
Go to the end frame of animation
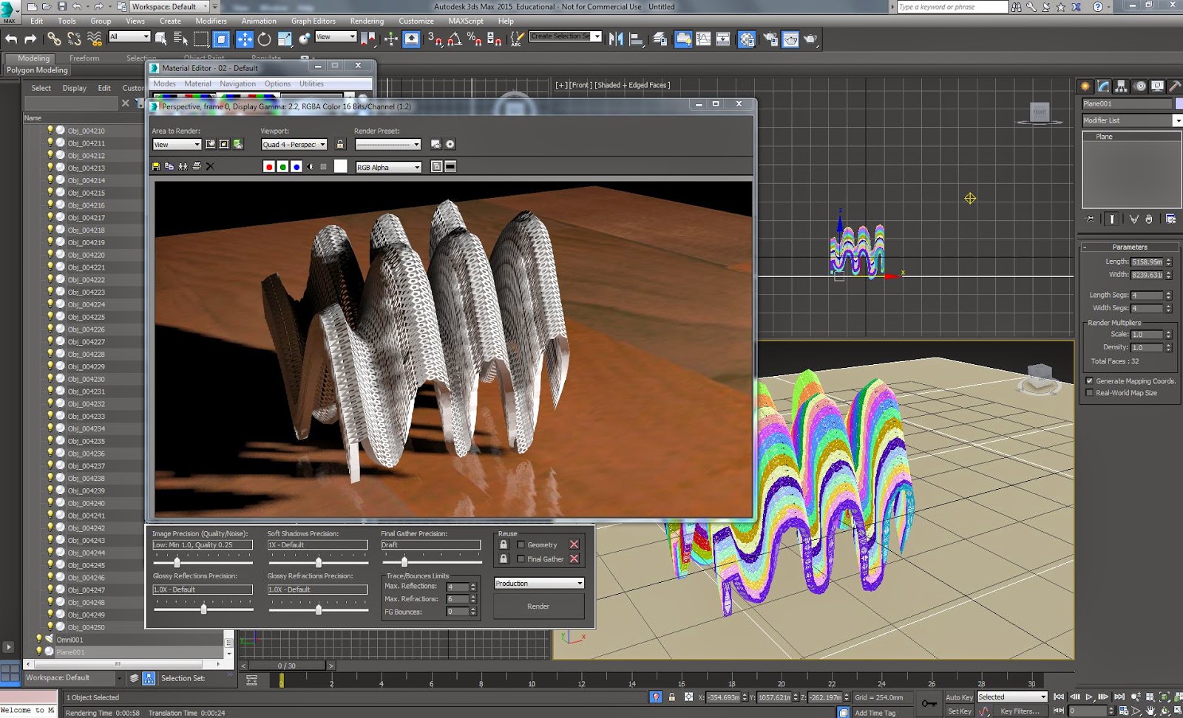(1119, 697)
